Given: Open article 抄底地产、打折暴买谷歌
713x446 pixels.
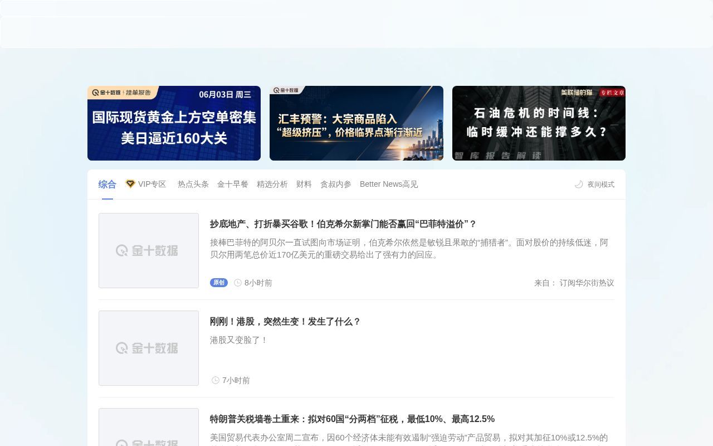Looking at the screenshot, I should [x=343, y=224].
